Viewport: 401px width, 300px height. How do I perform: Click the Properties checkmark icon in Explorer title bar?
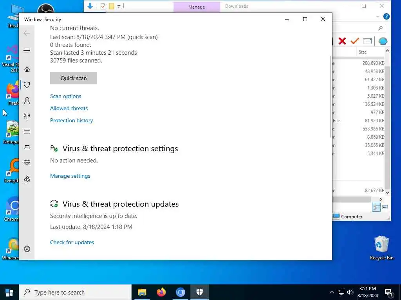pyautogui.click(x=103, y=6)
